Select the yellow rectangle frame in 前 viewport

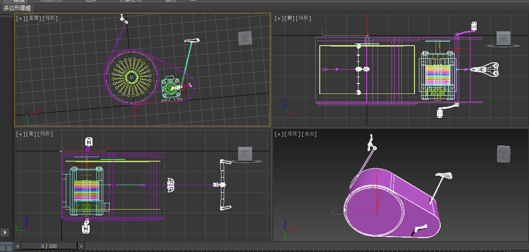[367, 69]
